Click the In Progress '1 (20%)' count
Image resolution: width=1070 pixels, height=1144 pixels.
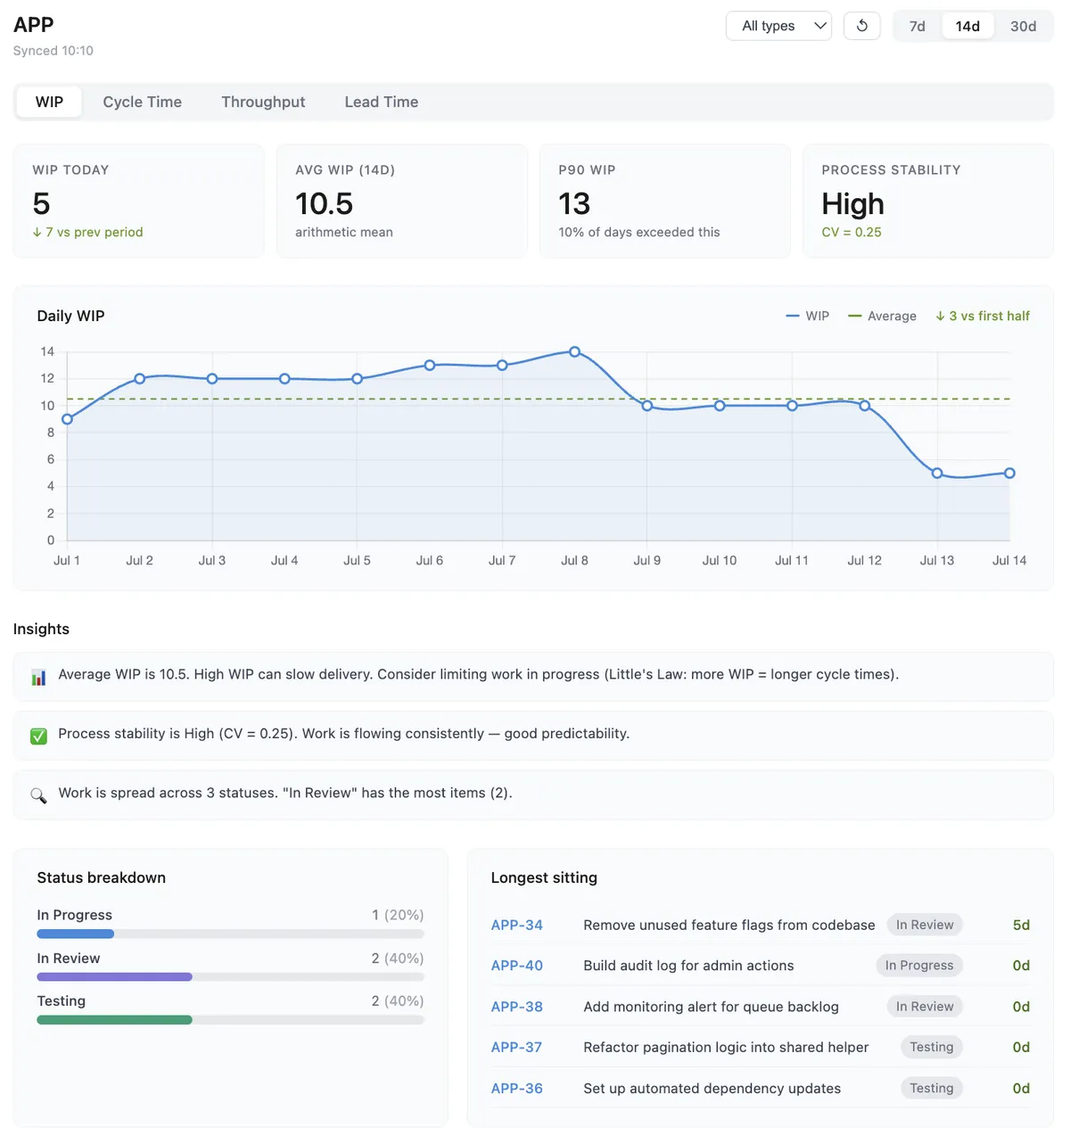pos(398,915)
